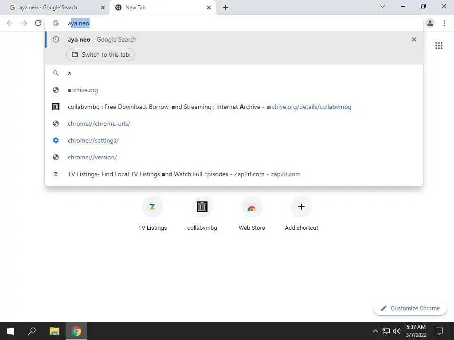Click the globe icon beside chrome://chrome-urls/
Viewport: 454px width, 340px height.
click(56, 124)
